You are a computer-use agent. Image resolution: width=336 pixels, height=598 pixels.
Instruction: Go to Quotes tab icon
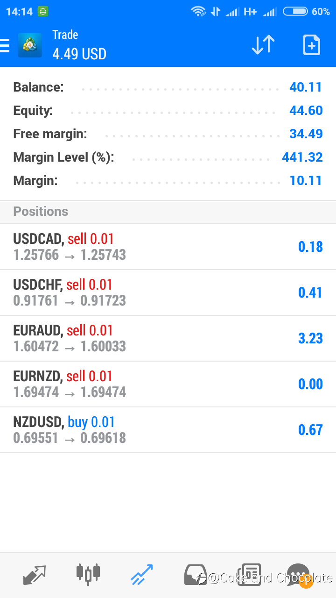click(35, 575)
